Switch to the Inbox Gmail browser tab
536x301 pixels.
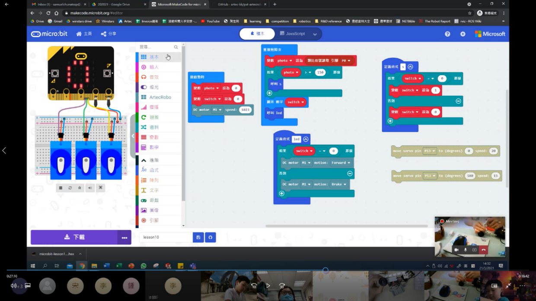(58, 4)
